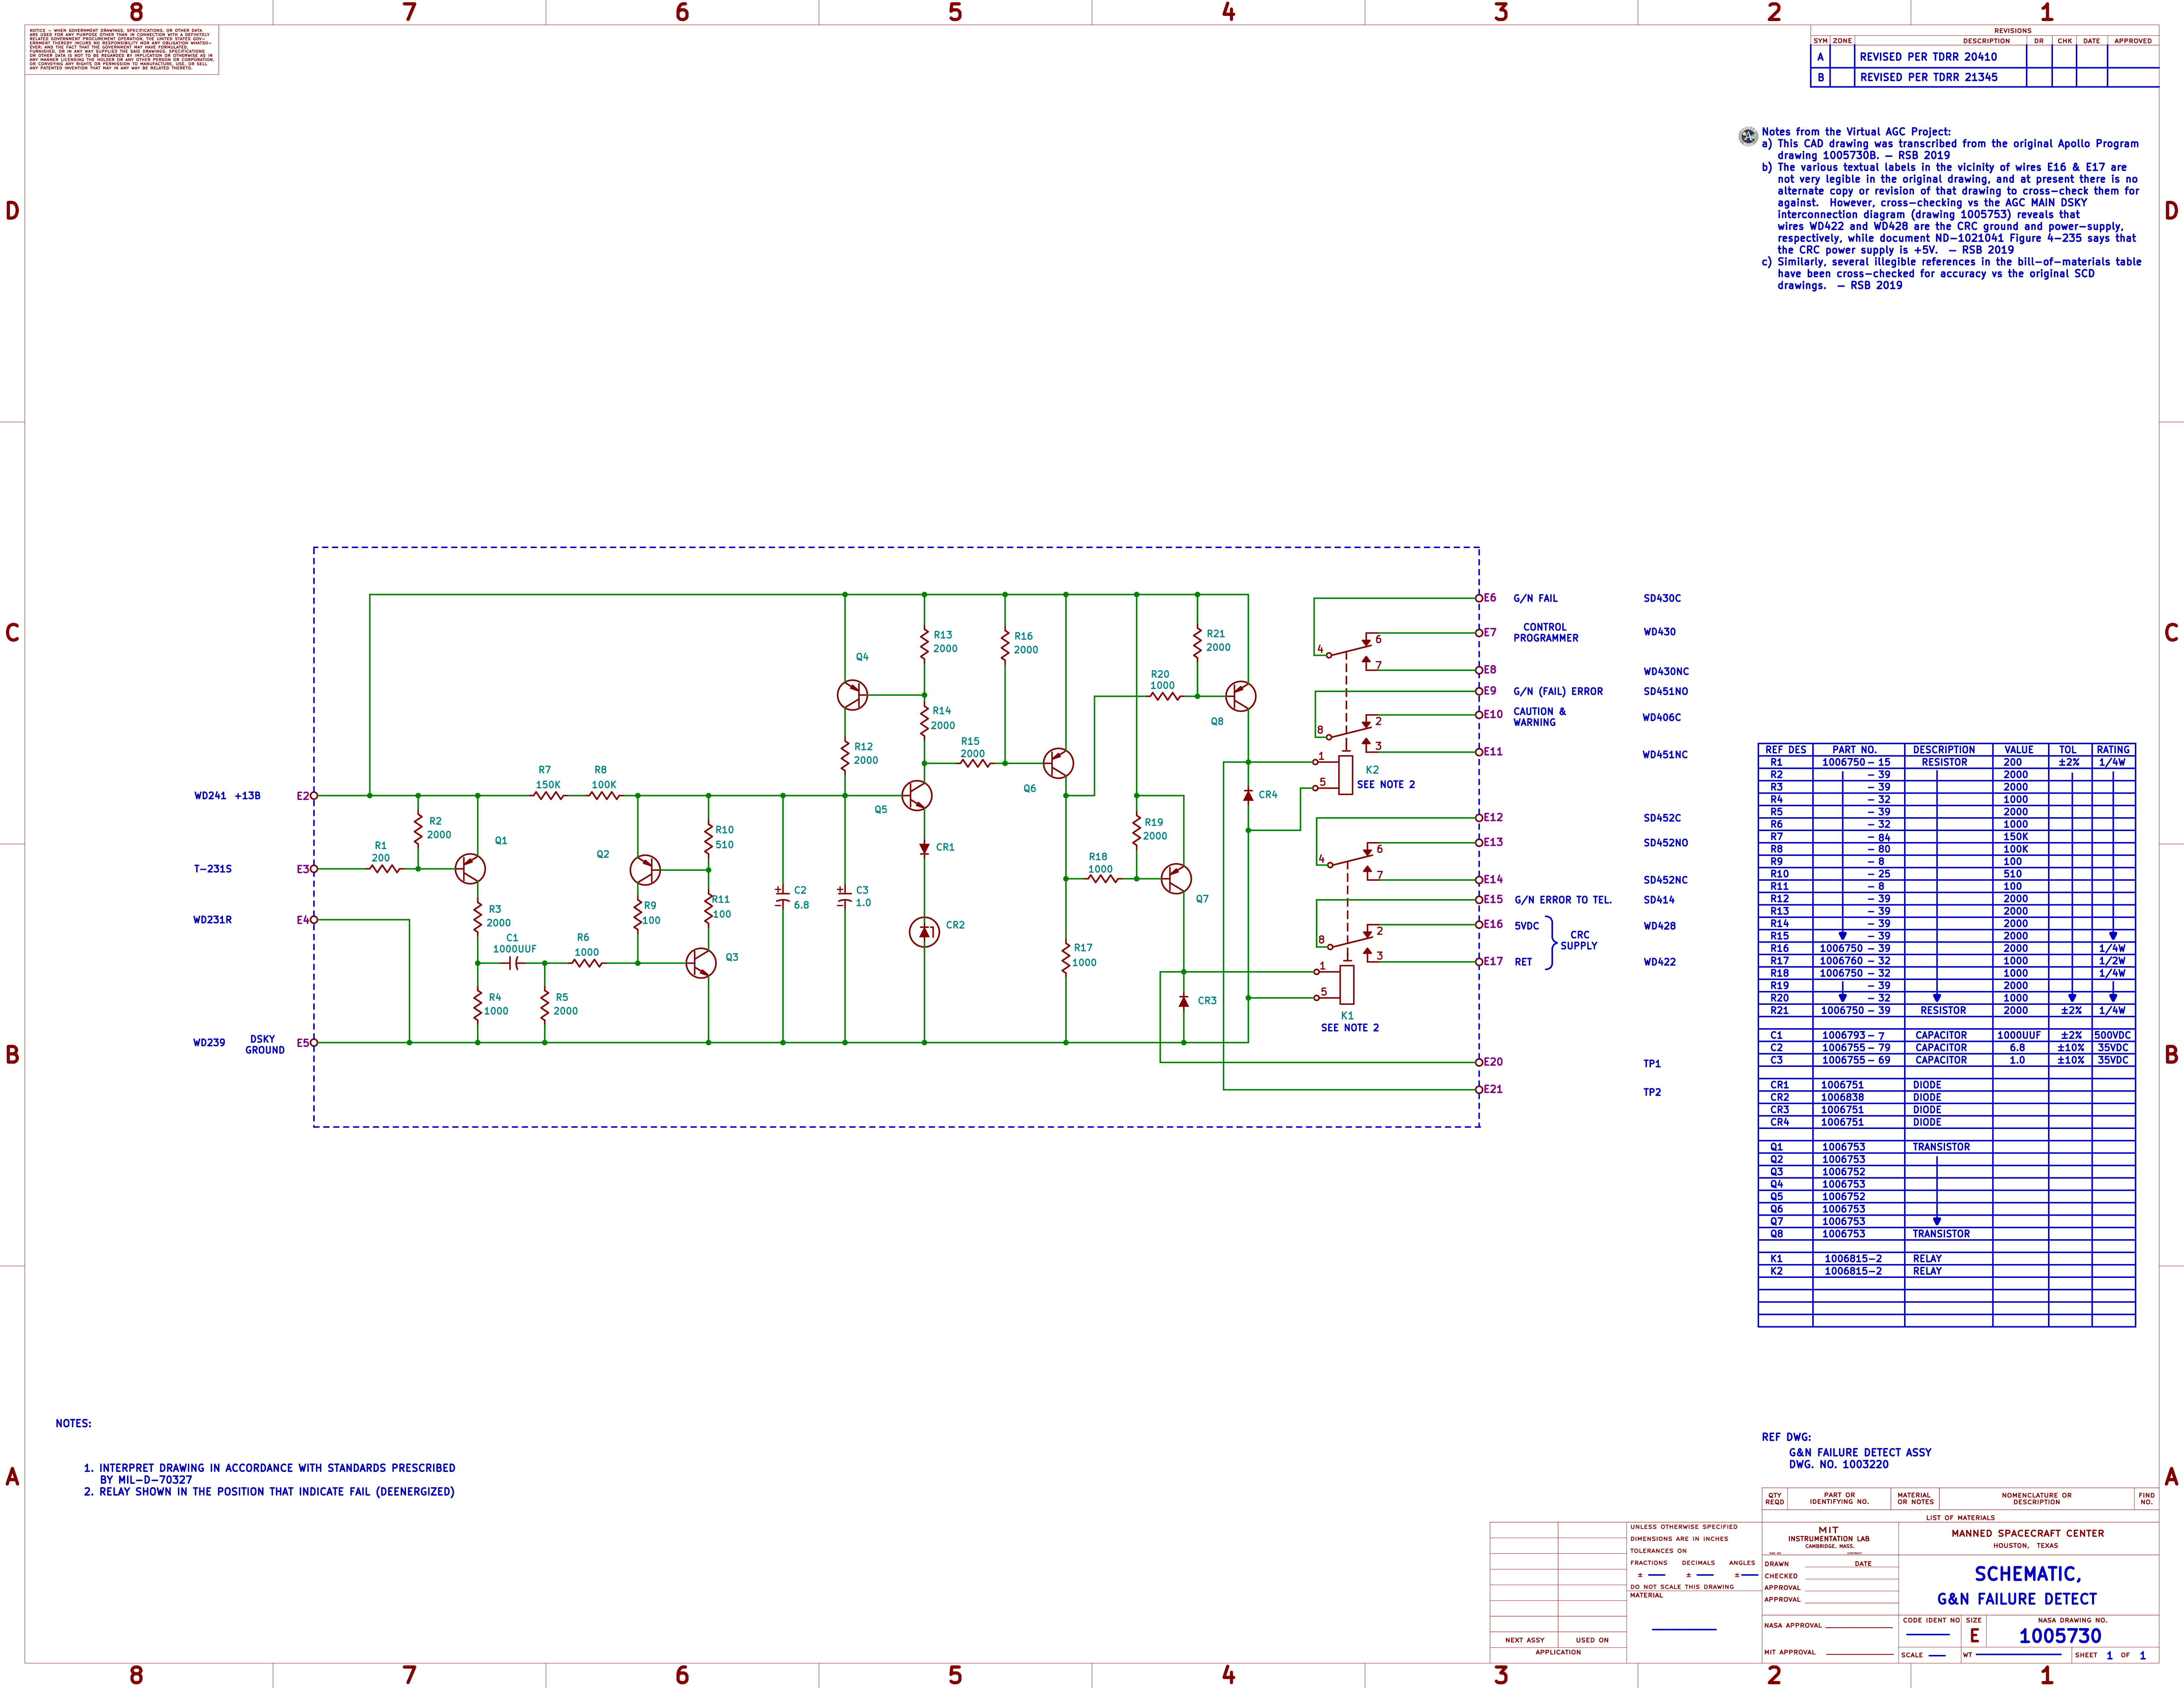Select the Q4 transistor symbol
This screenshot has width=2184, height=1688.
pyautogui.click(x=852, y=695)
